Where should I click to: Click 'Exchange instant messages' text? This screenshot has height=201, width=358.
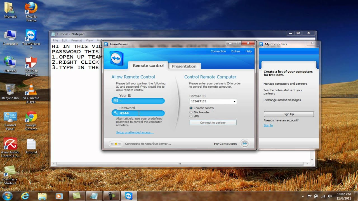pyautogui.click(x=282, y=100)
